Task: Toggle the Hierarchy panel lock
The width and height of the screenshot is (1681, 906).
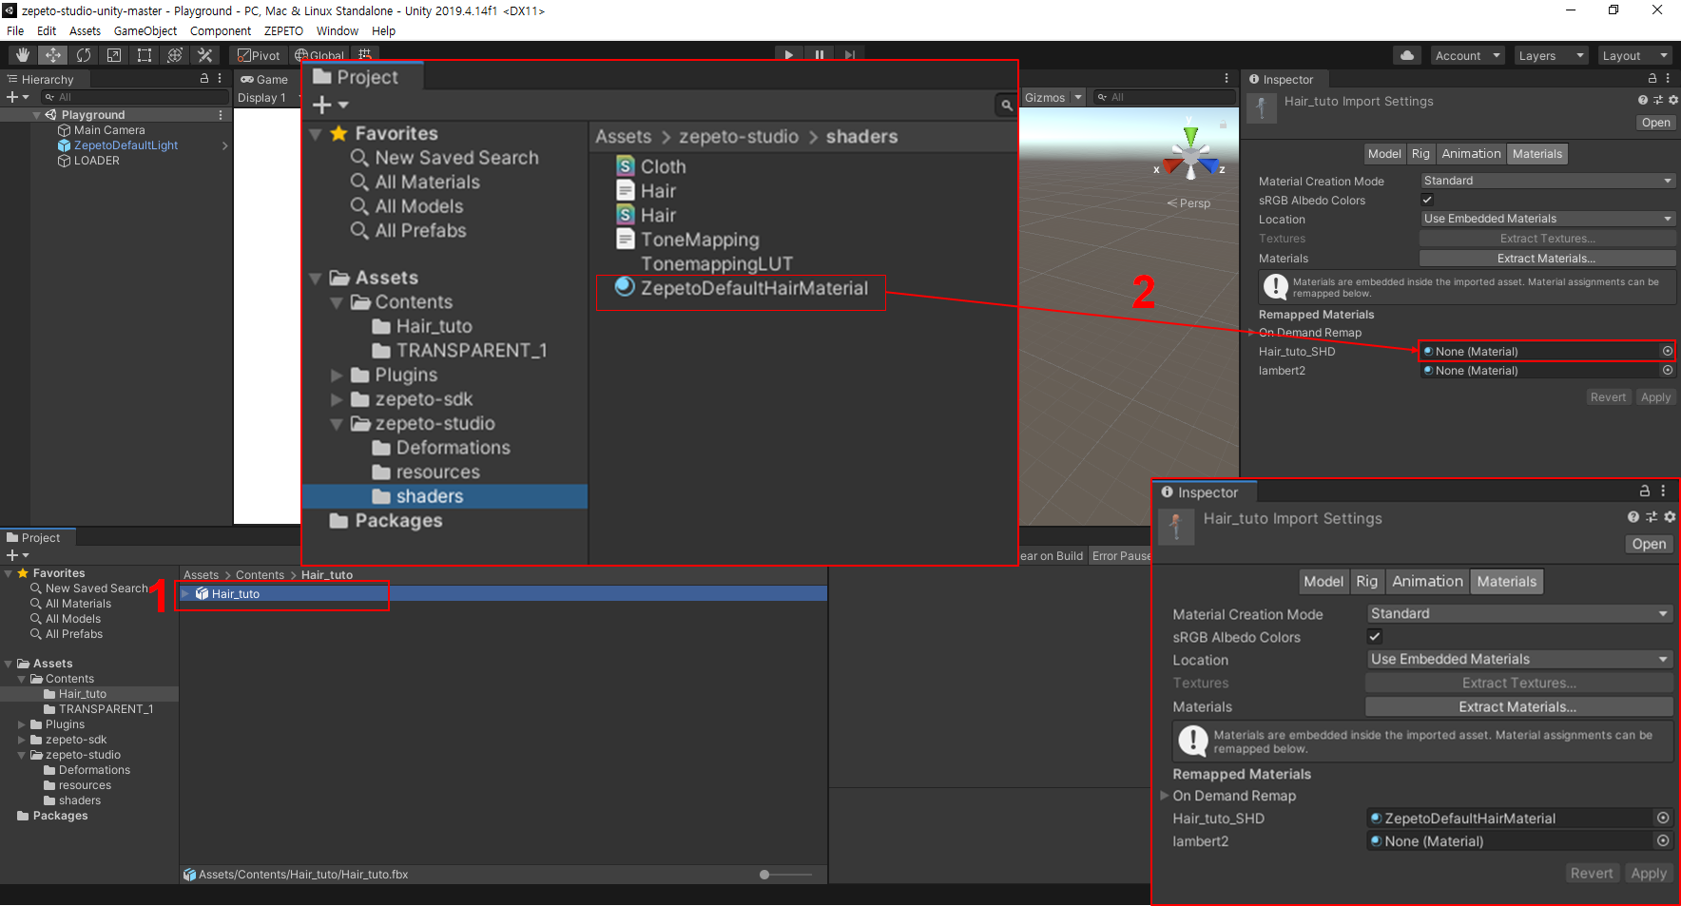Action: pos(204,79)
